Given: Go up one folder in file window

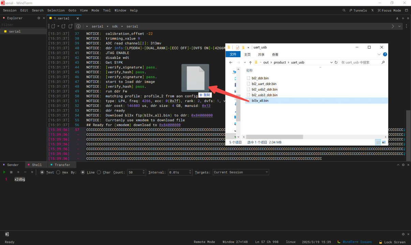Looking at the screenshot, I should tap(250, 62).
